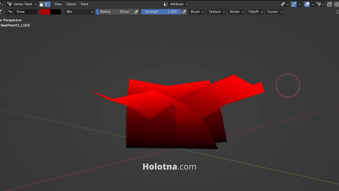
Task: Toggle the viewport overlays icon
Action: pos(307,4)
